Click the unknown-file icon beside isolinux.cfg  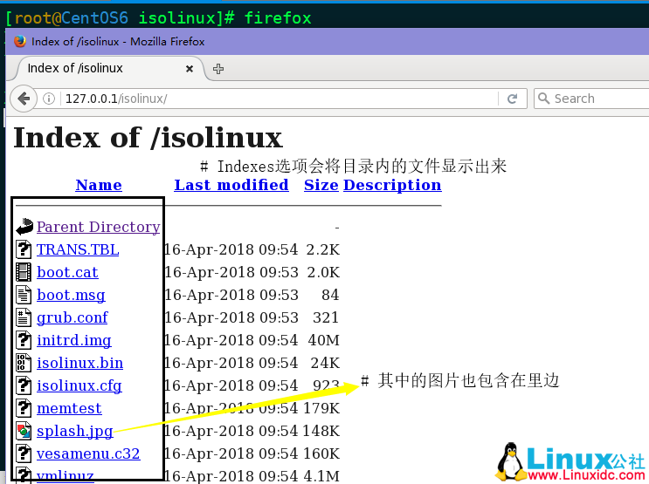[24, 385]
